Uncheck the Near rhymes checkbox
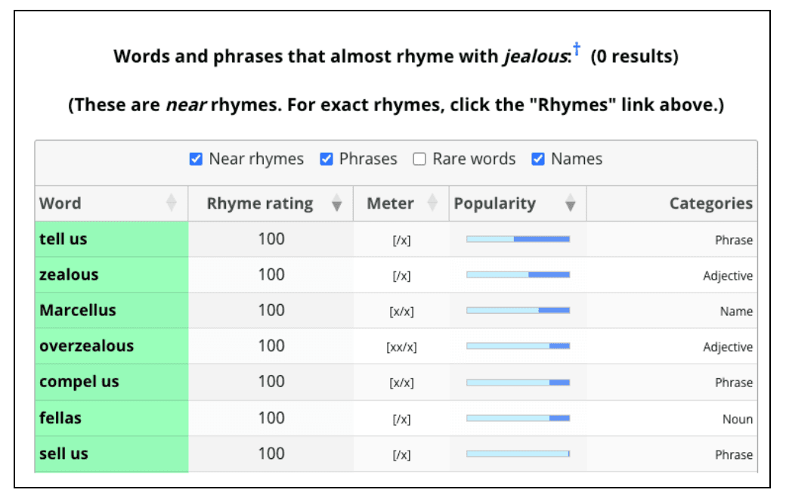Image resolution: width=786 pixels, height=499 pixels. [196, 159]
